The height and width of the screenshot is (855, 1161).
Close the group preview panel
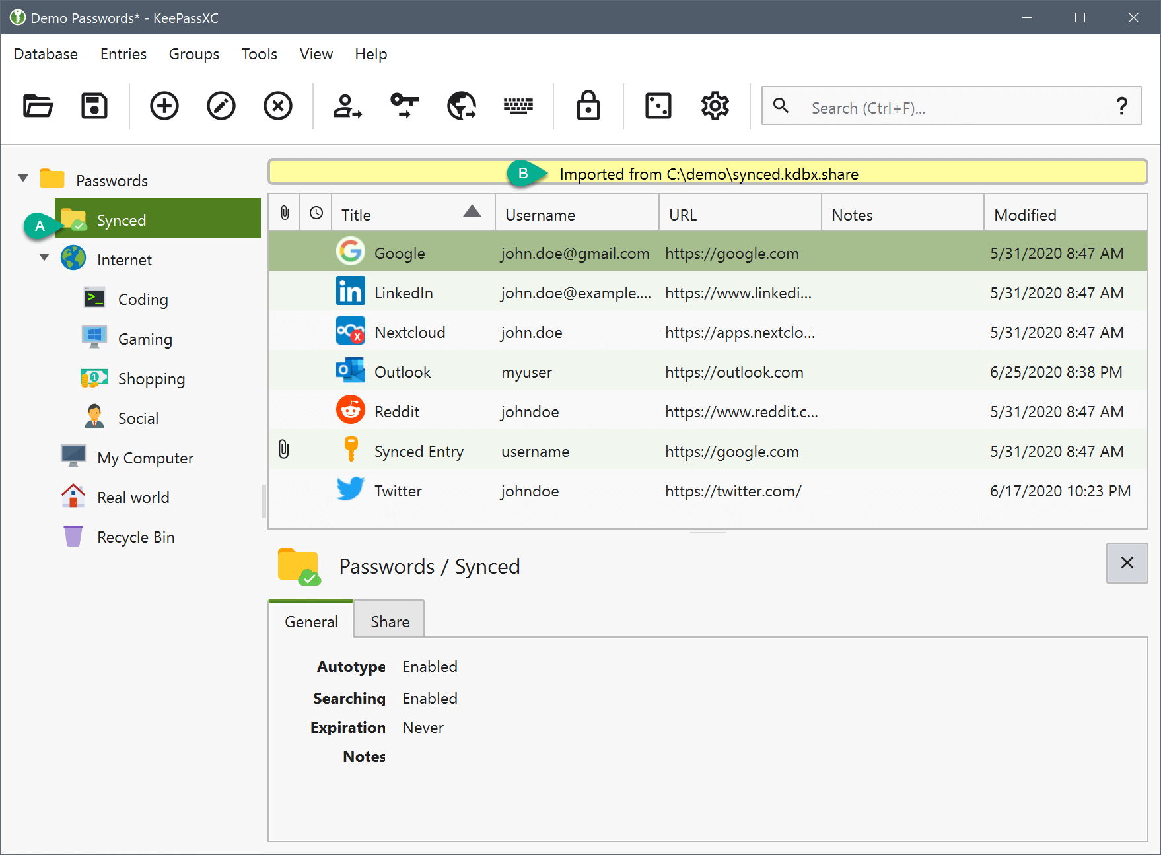1127,563
